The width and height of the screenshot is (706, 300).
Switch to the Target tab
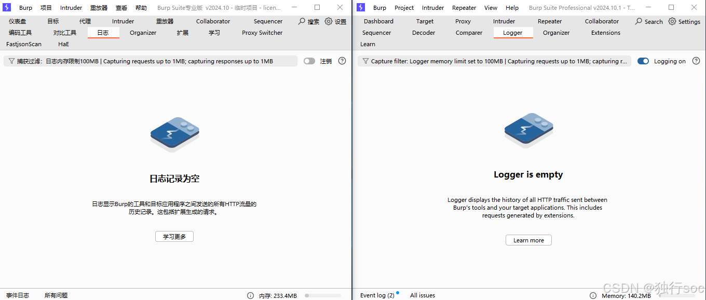[425, 21]
